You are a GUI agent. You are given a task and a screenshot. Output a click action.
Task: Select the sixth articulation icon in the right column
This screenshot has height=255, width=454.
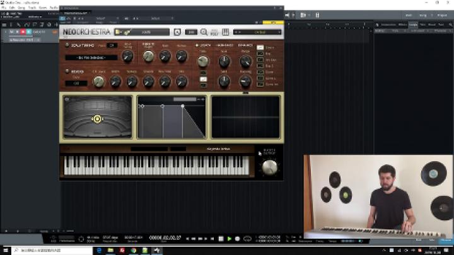pyautogui.click(x=260, y=78)
